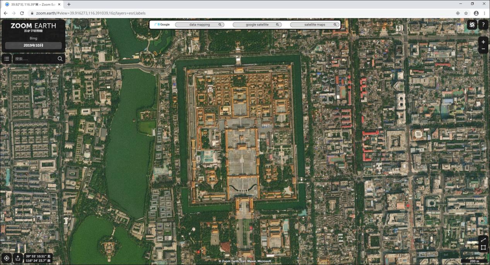Bookmark the page with star icon

point(466,13)
